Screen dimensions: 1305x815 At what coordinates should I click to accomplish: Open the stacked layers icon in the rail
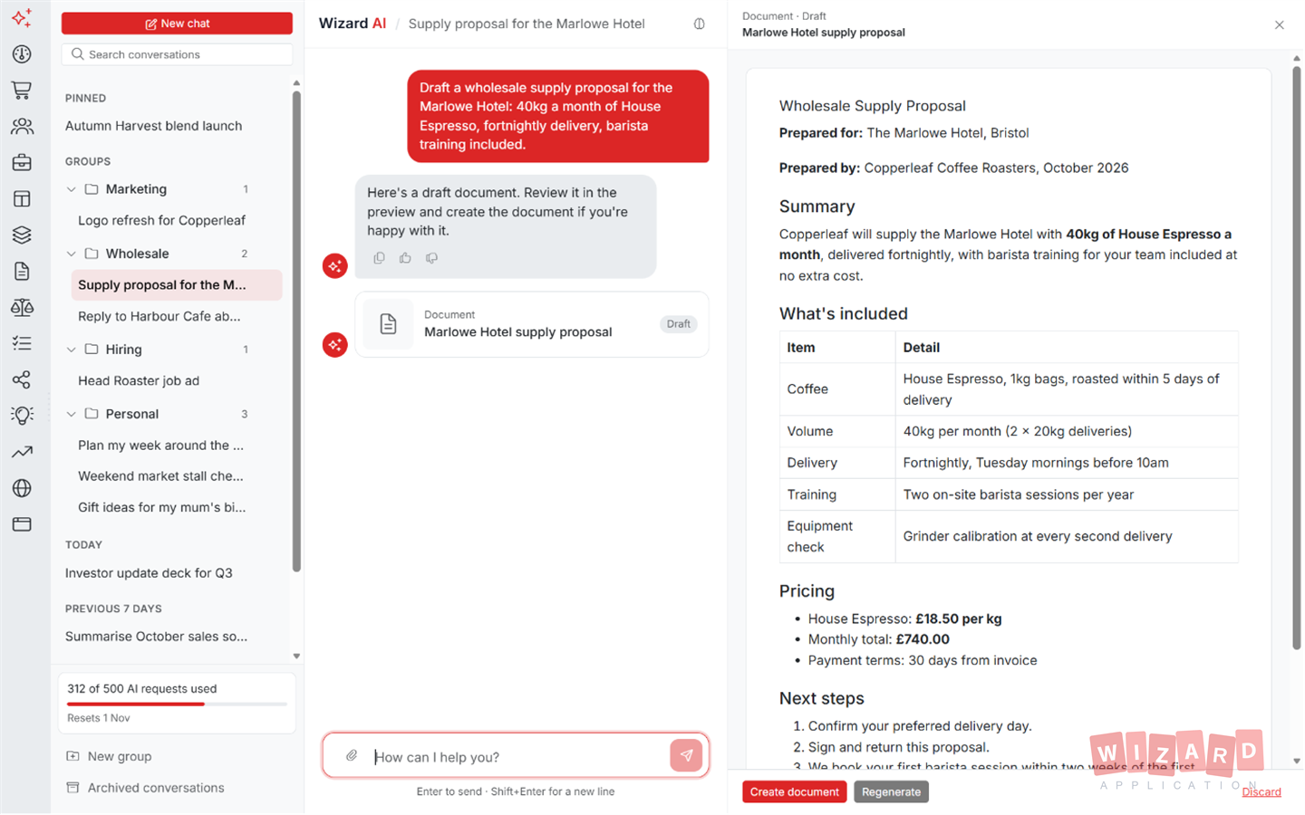click(x=22, y=235)
